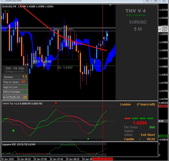Viewport: 169px width, 161px height.
Task: Click the green up arrow in Trix panel
Action: tap(13, 131)
